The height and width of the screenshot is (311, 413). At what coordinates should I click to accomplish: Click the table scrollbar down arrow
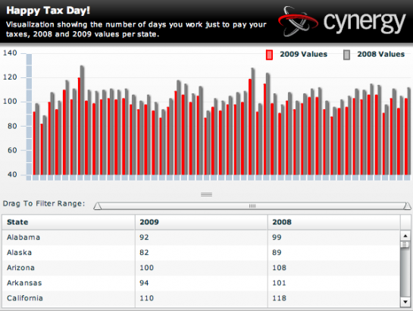click(x=405, y=302)
